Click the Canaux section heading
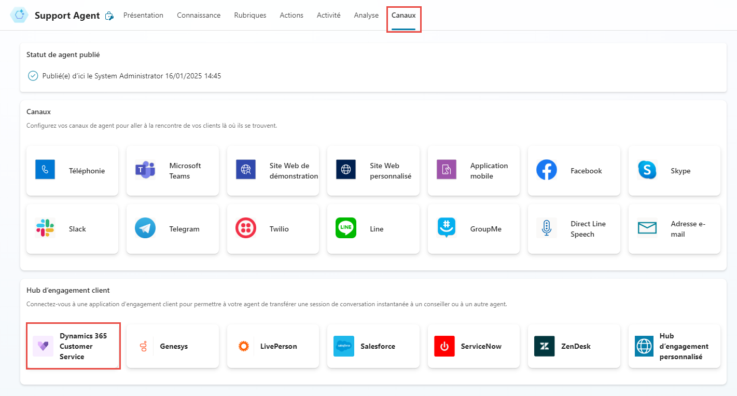 point(38,112)
